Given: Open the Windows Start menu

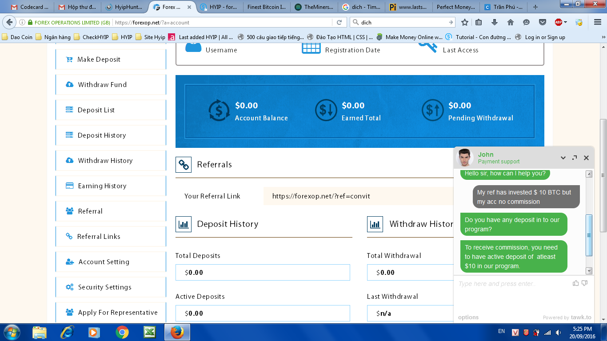Looking at the screenshot, I should [x=11, y=332].
